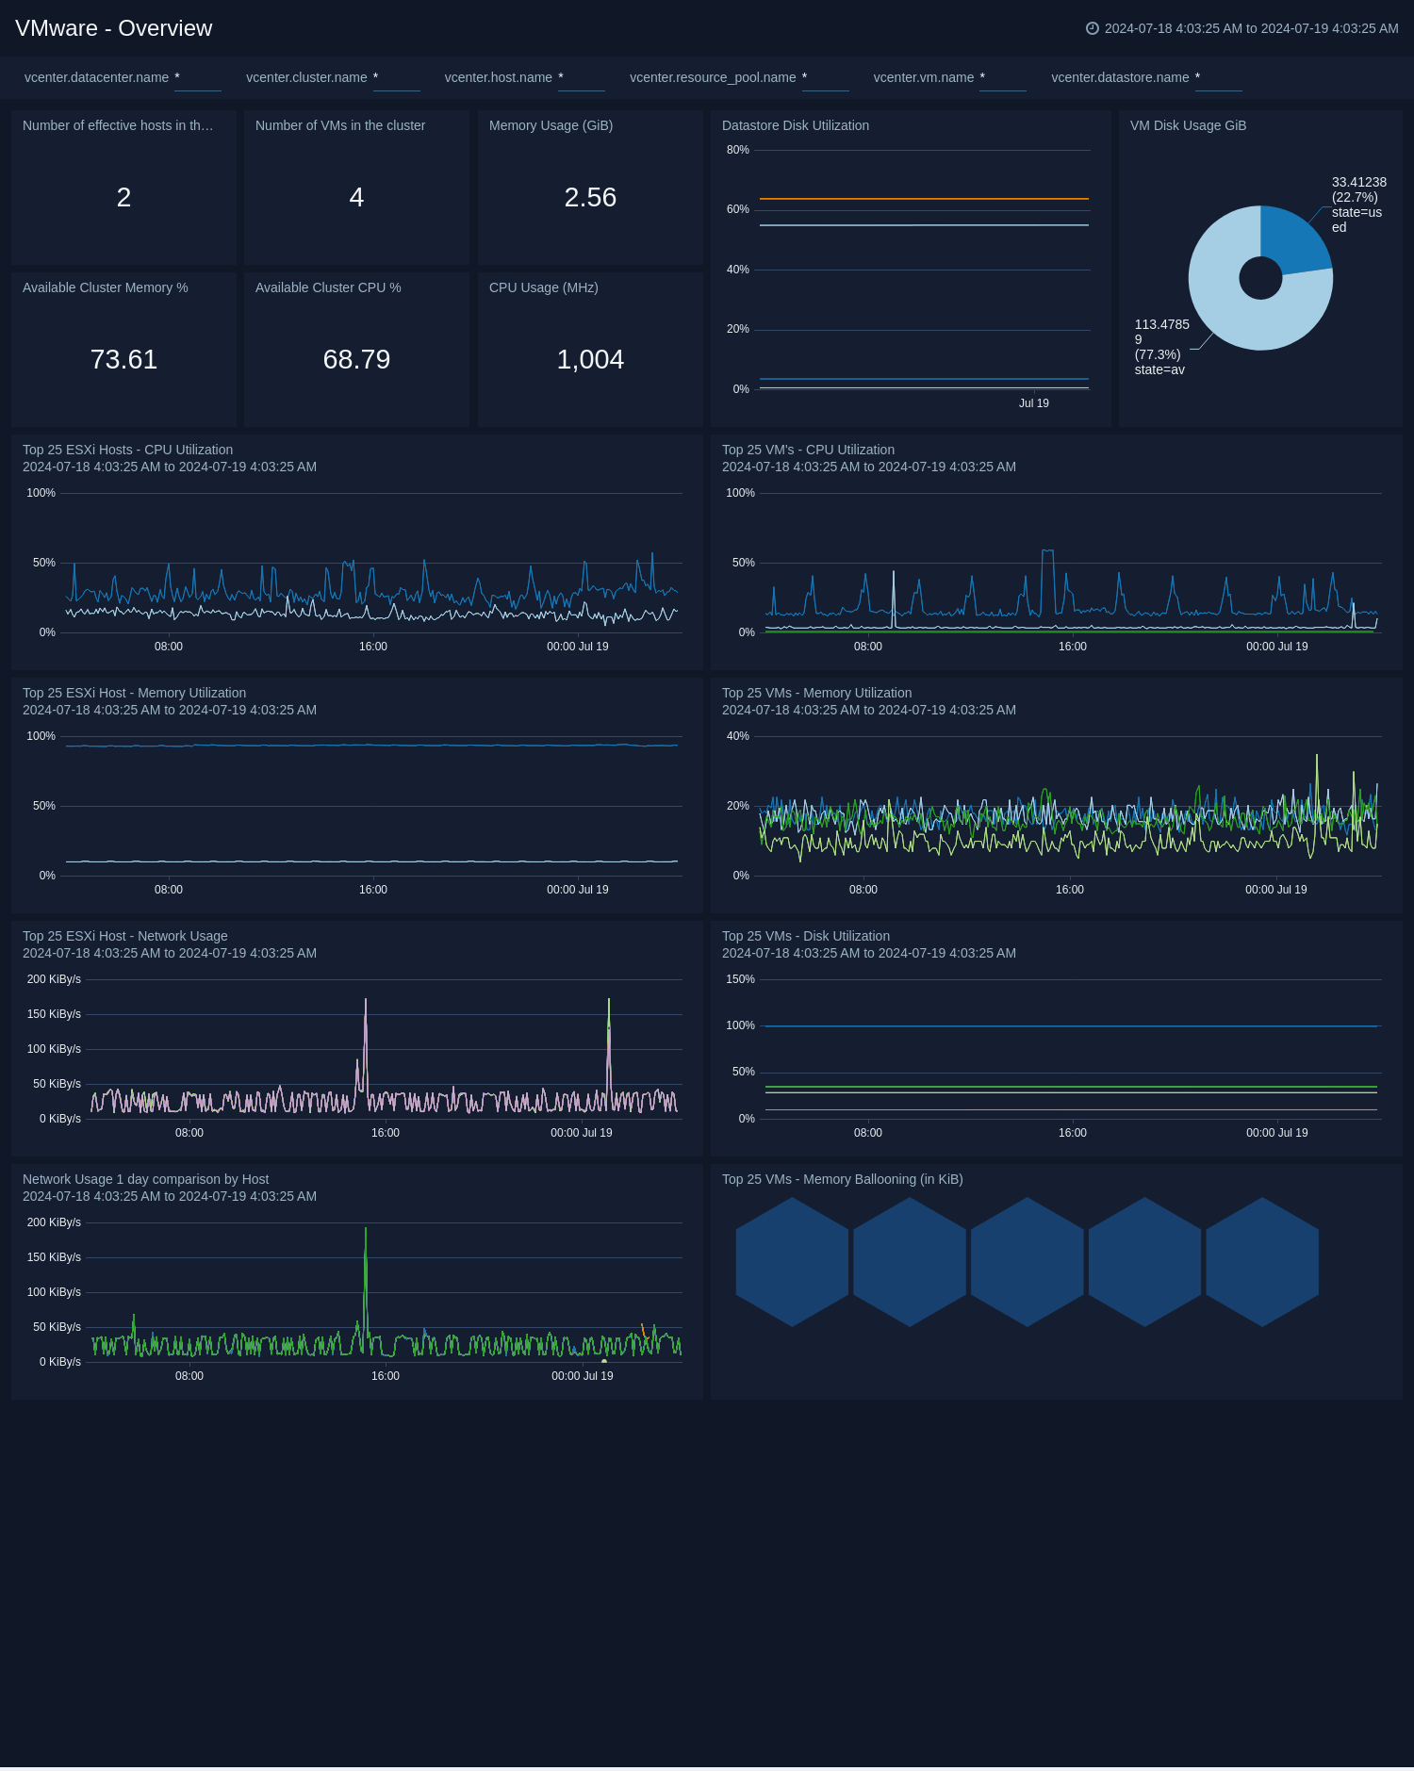Click the Datastore Disk Utilization panel title
Image resolution: width=1414 pixels, height=1771 pixels.
click(796, 125)
